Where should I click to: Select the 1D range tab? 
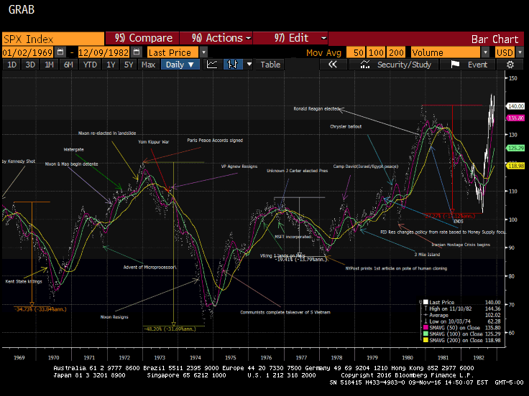[11, 65]
